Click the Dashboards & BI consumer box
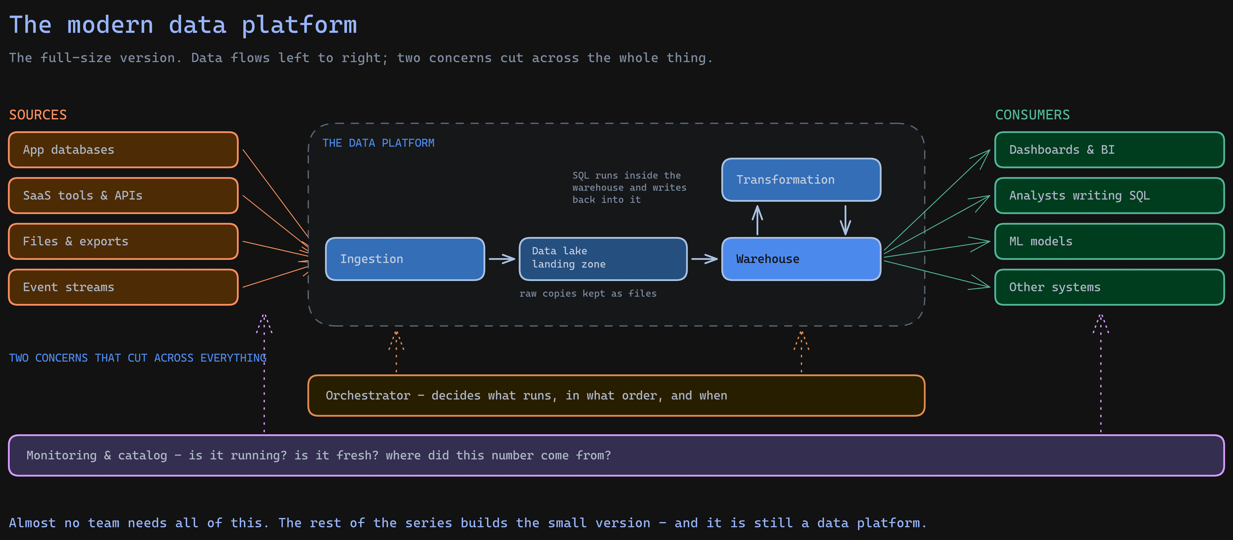This screenshot has height=540, width=1233. (x=1109, y=150)
